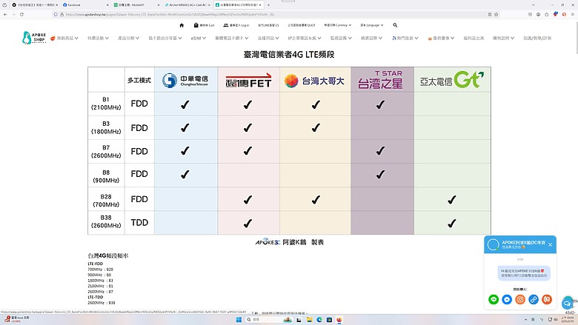This screenshot has height=325, width=578.
Task: Open the 購物說明 menu
Action: click(504, 38)
